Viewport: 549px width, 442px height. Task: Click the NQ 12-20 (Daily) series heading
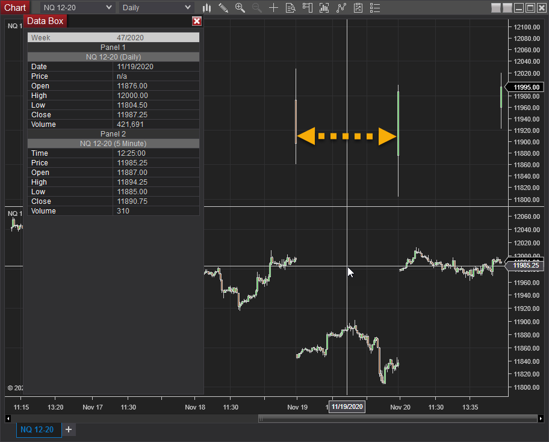click(113, 57)
